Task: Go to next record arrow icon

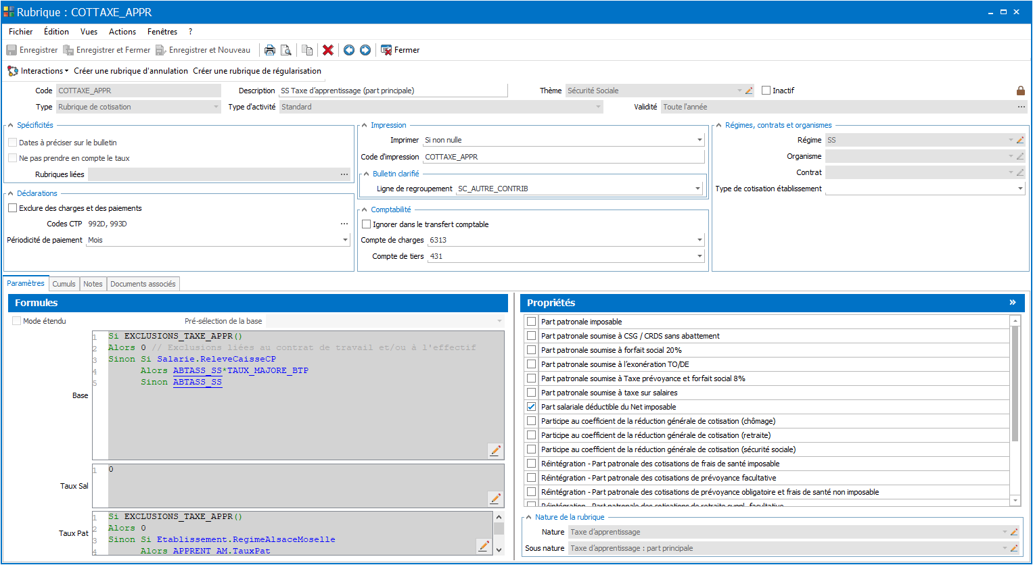Action: (365, 50)
